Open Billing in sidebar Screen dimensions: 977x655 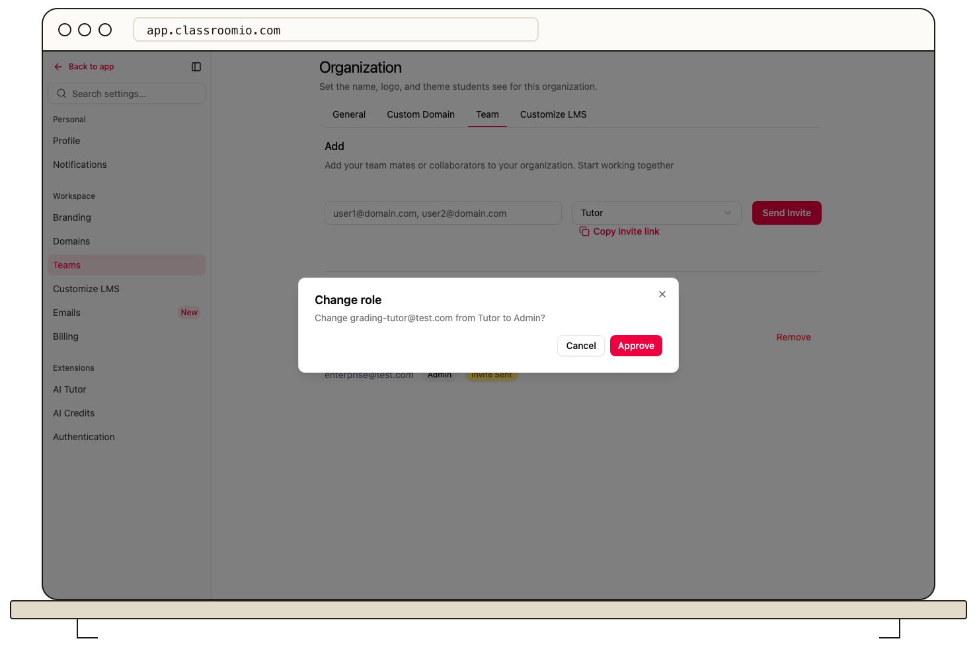click(x=127, y=336)
